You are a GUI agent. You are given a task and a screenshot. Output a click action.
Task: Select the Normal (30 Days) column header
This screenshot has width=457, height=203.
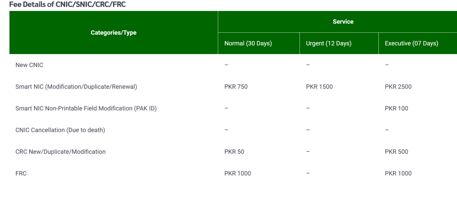[x=248, y=43]
